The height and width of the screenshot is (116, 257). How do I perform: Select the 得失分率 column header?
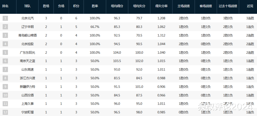(161, 6)
